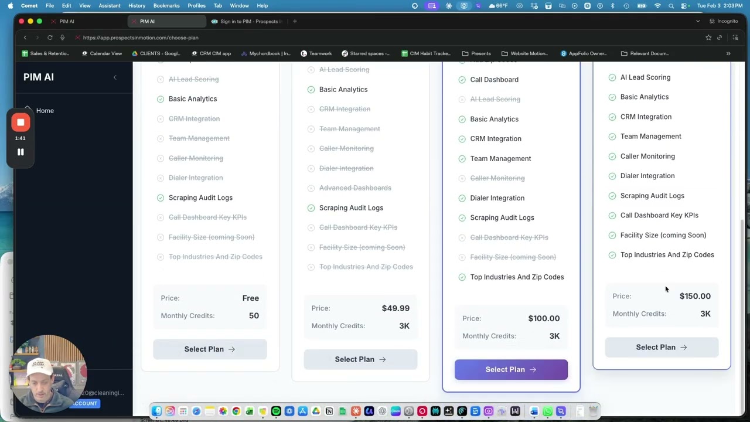Open the Teamwork bookmark
The image size is (750, 422).
pyautogui.click(x=316, y=53)
